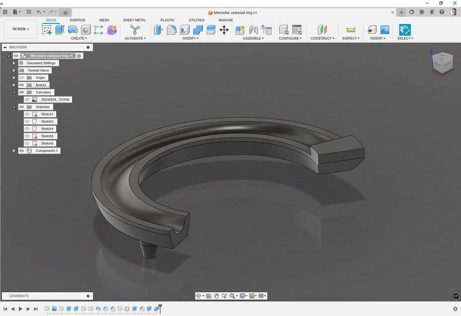461x316 pixels.
Task: Show Sketch4 with its eye icon
Action: [x=27, y=128]
